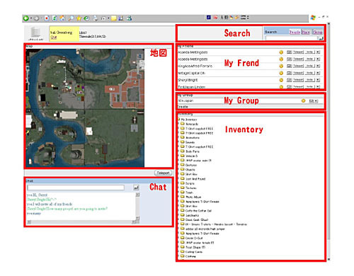
Task: Click the browser Refresh icon
Action: click(55, 18)
